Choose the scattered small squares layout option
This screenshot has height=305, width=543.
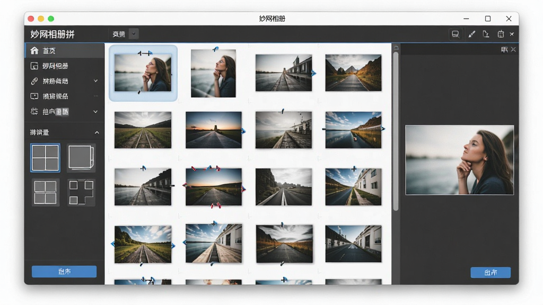pyautogui.click(x=81, y=193)
